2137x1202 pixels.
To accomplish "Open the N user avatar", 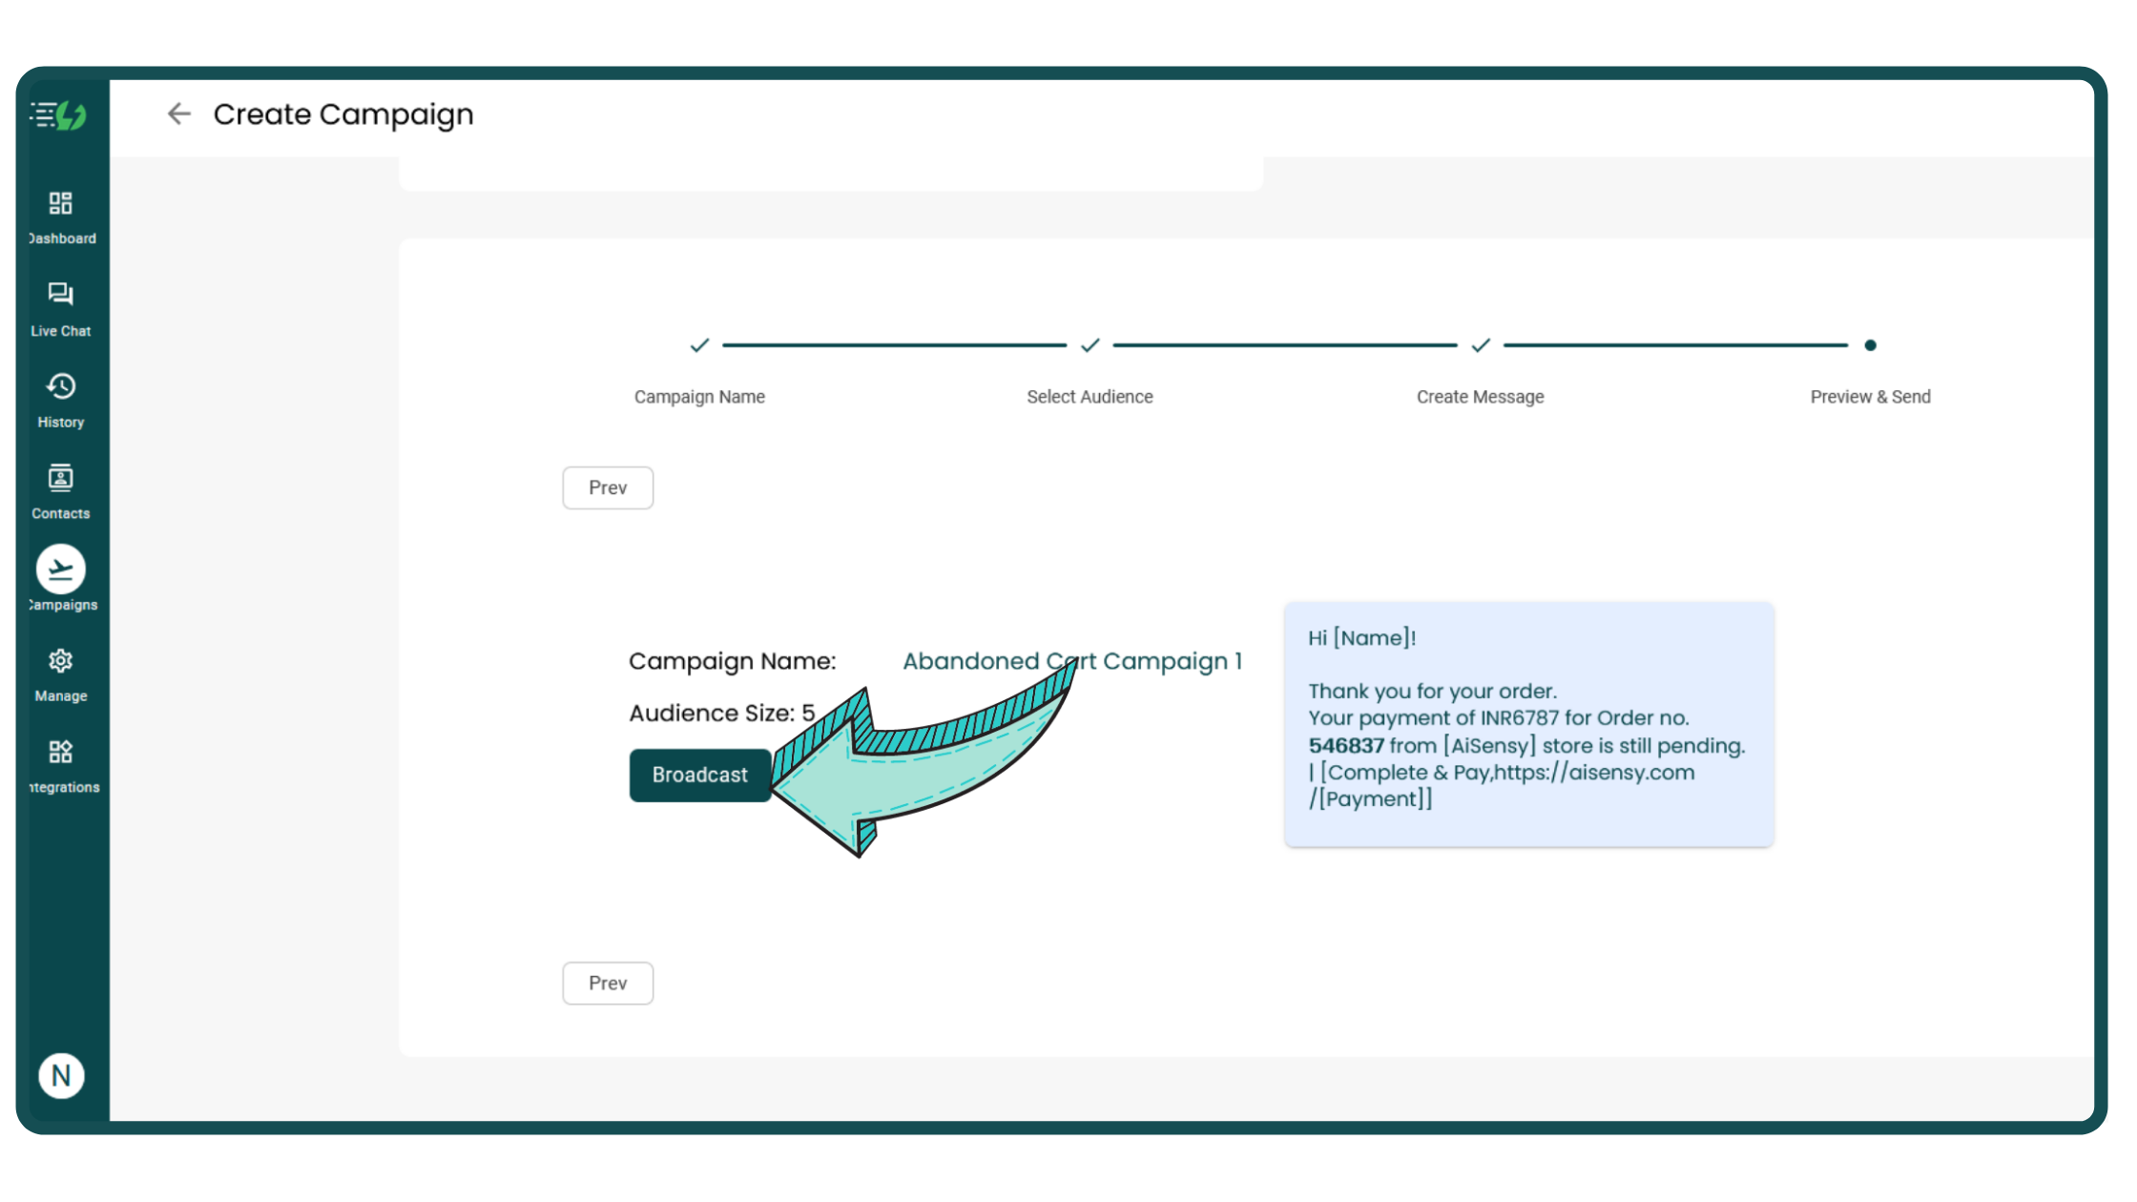I will pyautogui.click(x=61, y=1076).
